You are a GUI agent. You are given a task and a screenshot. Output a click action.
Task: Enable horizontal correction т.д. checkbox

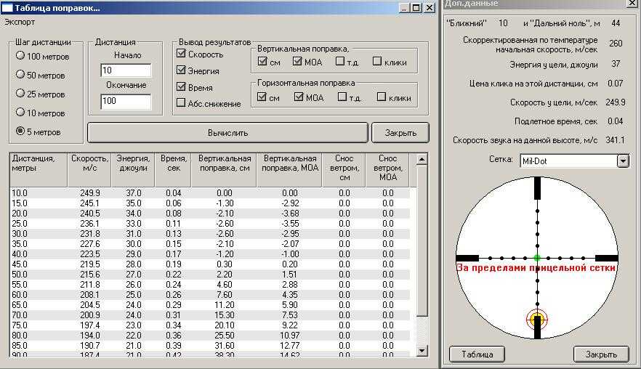click(342, 97)
